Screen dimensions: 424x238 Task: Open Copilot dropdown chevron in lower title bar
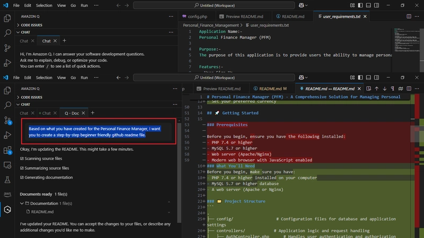coord(306,77)
